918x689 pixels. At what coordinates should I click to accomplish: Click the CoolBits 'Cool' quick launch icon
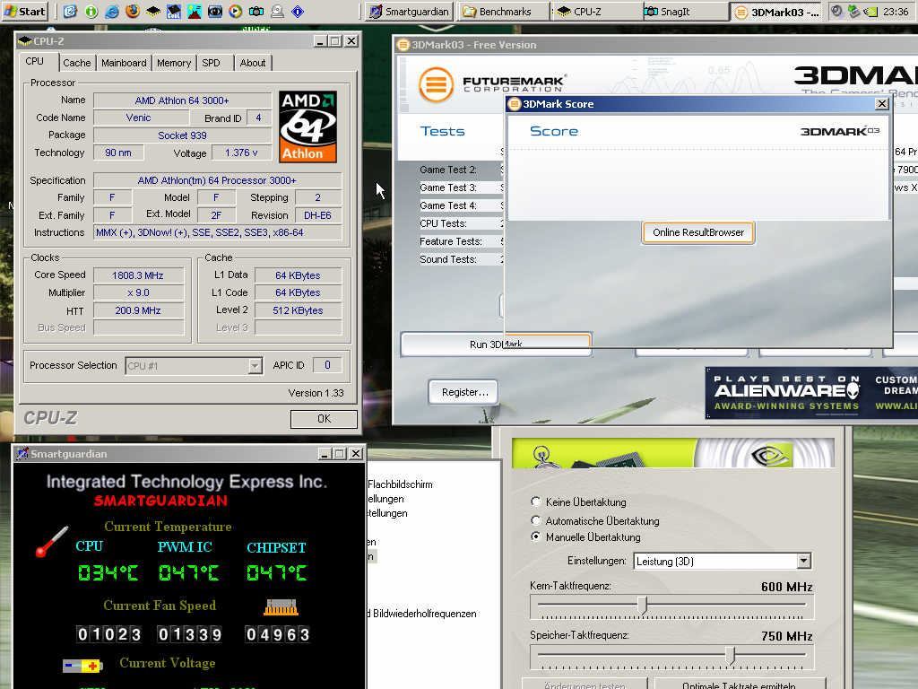click(174, 11)
